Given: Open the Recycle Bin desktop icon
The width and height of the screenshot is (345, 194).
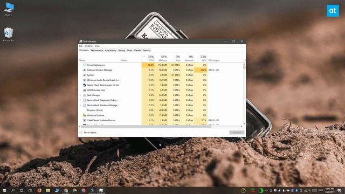Looking at the screenshot, I should 9,34.
